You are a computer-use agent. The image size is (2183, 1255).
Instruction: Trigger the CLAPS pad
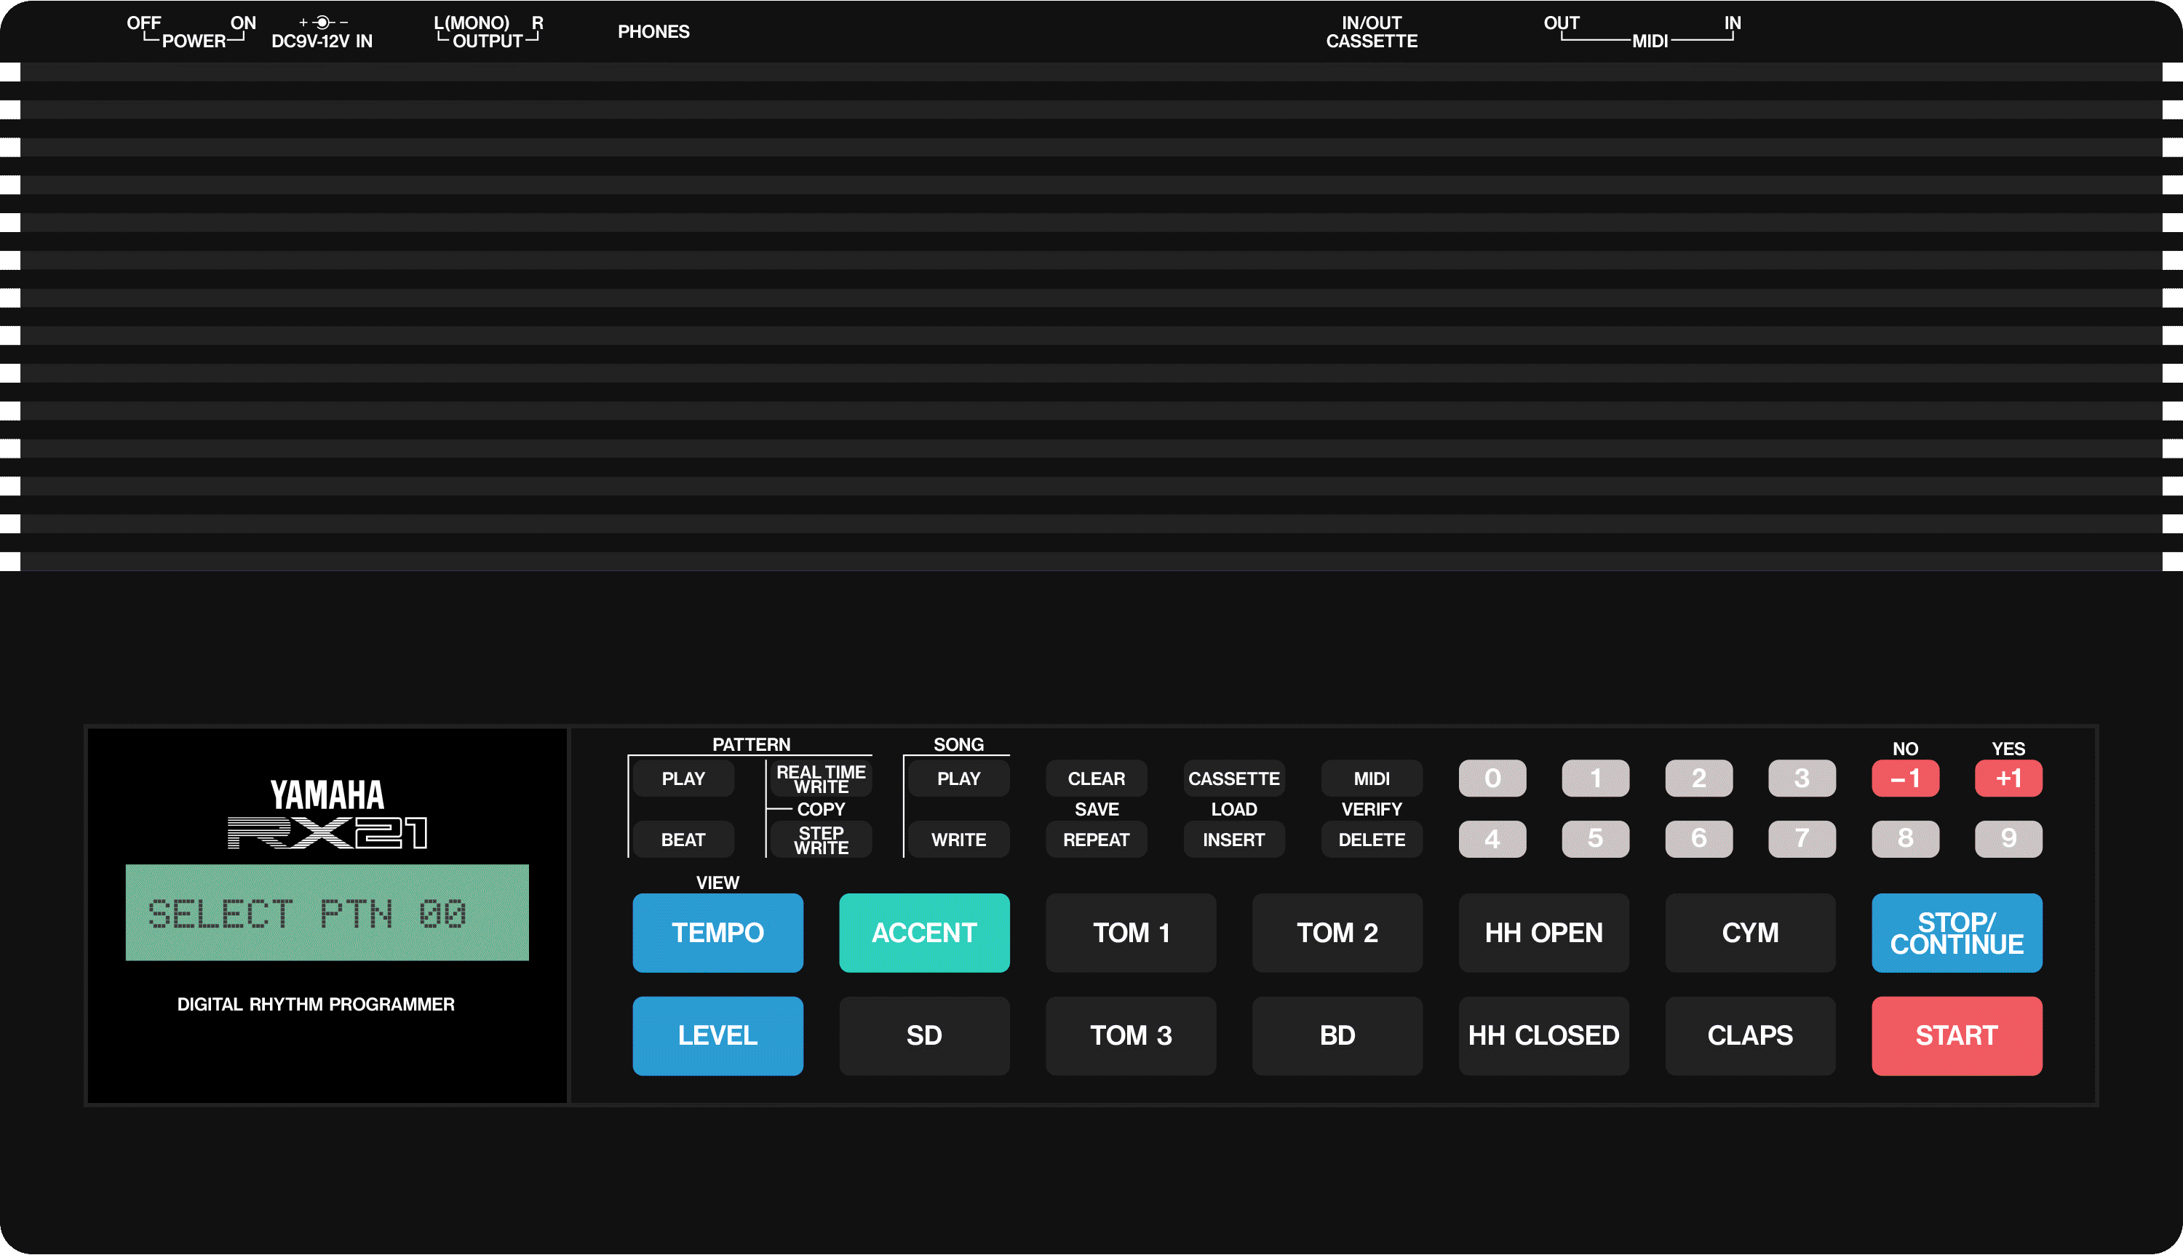coord(1750,1035)
